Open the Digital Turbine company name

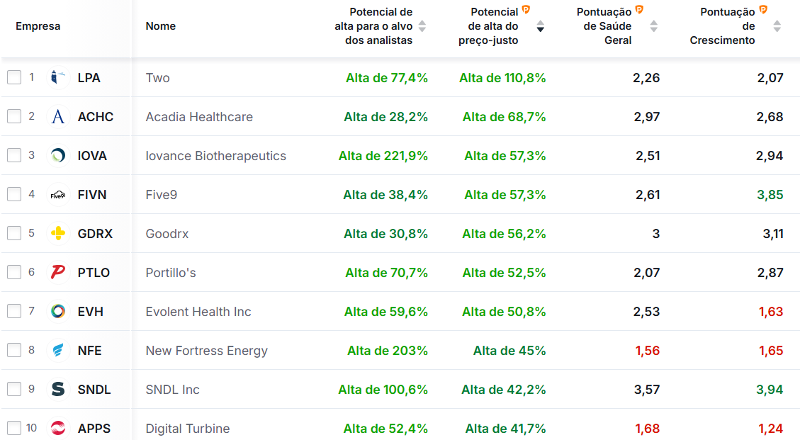point(188,429)
